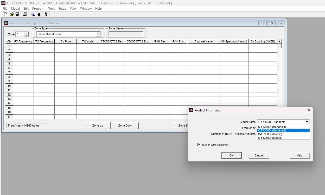This screenshot has height=195, width=325.
Task: Click the Save floppy disk icon
Action: (x=17, y=14)
